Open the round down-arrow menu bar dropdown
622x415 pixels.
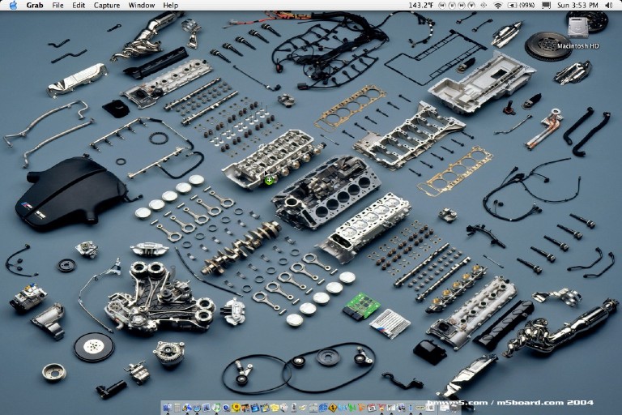click(471, 5)
